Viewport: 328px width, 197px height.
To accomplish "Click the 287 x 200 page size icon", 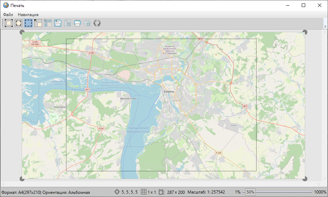I will tap(162, 192).
